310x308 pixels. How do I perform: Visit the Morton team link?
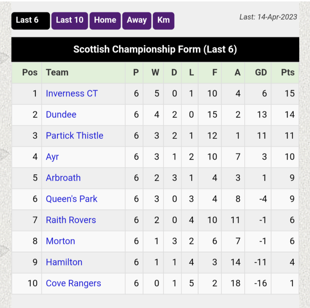60,241
